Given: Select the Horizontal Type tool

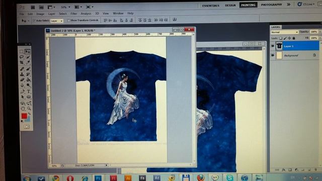Looking at the screenshot, I should [29, 92].
